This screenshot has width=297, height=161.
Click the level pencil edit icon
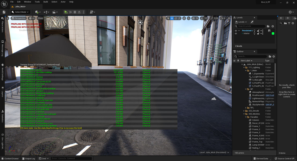pos(252,22)
